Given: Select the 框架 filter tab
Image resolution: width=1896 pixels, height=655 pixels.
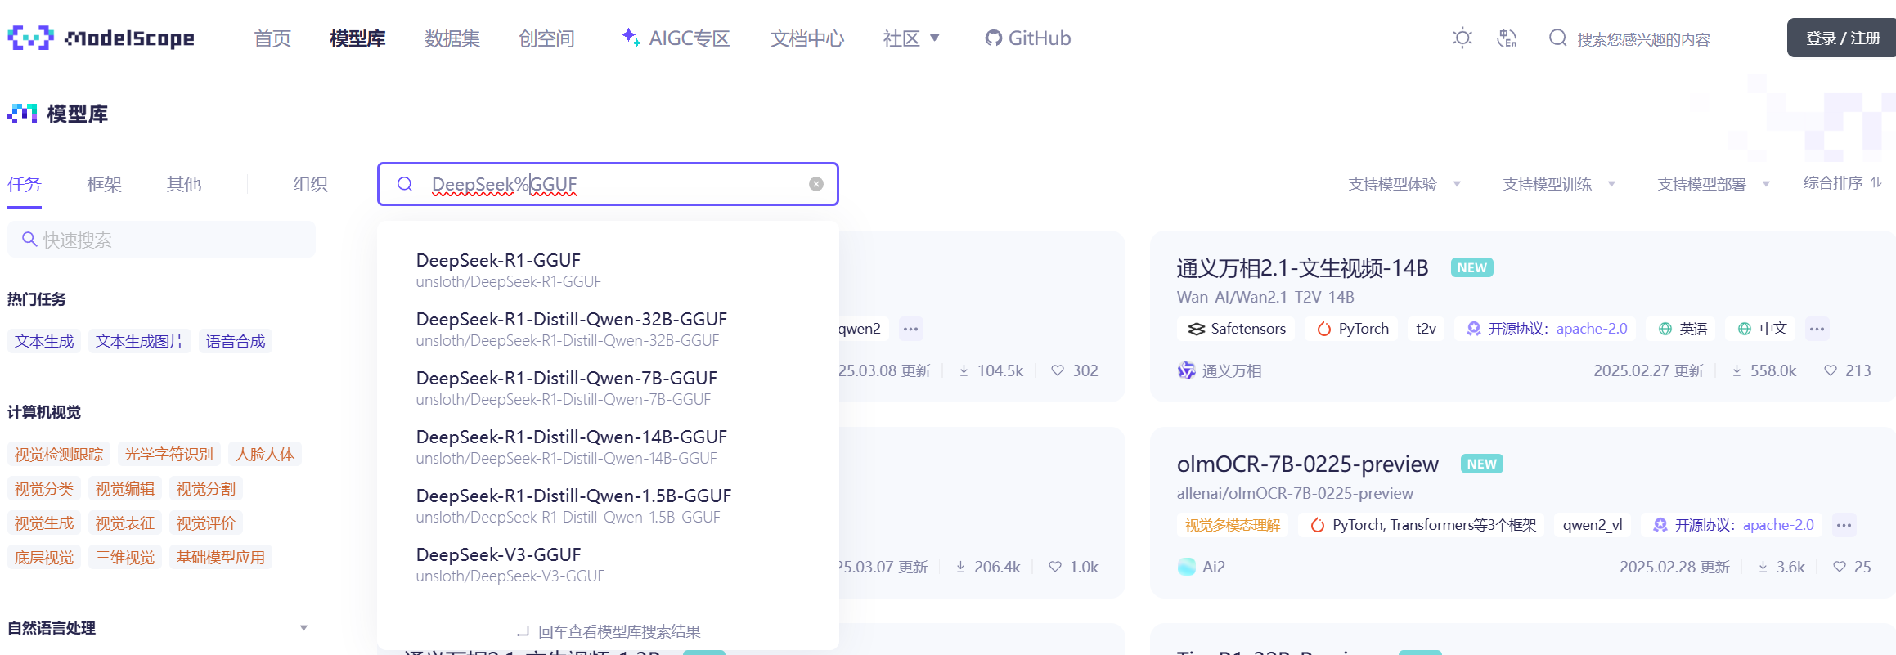Looking at the screenshot, I should (x=104, y=185).
